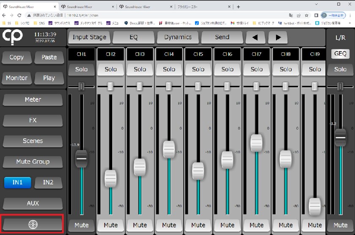Open the Mute Group panel
Image resolution: width=355 pixels, height=235 pixels.
[33, 162]
